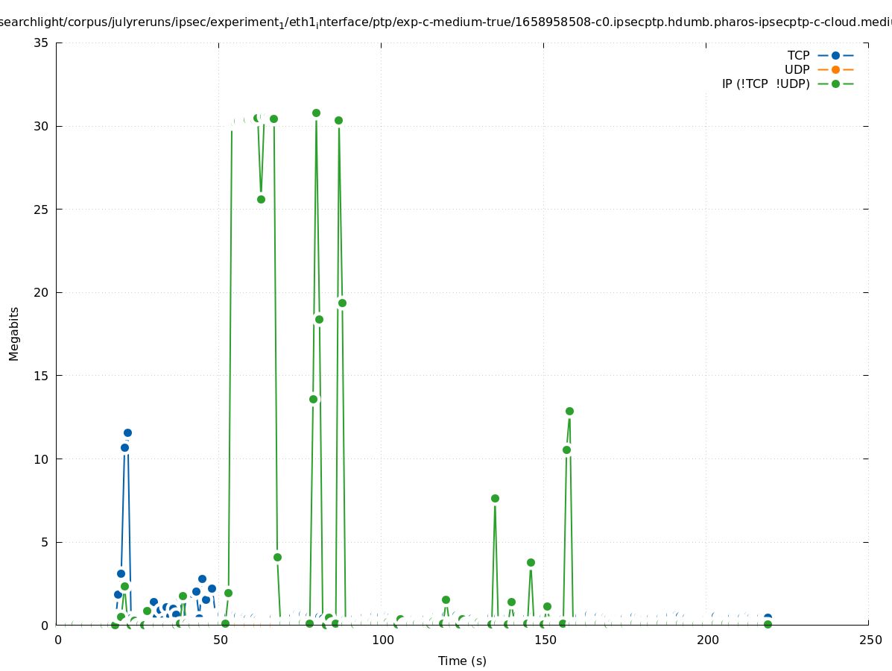
Task: Click the green point near 4 Megabits at 68s
Action: 277,557
